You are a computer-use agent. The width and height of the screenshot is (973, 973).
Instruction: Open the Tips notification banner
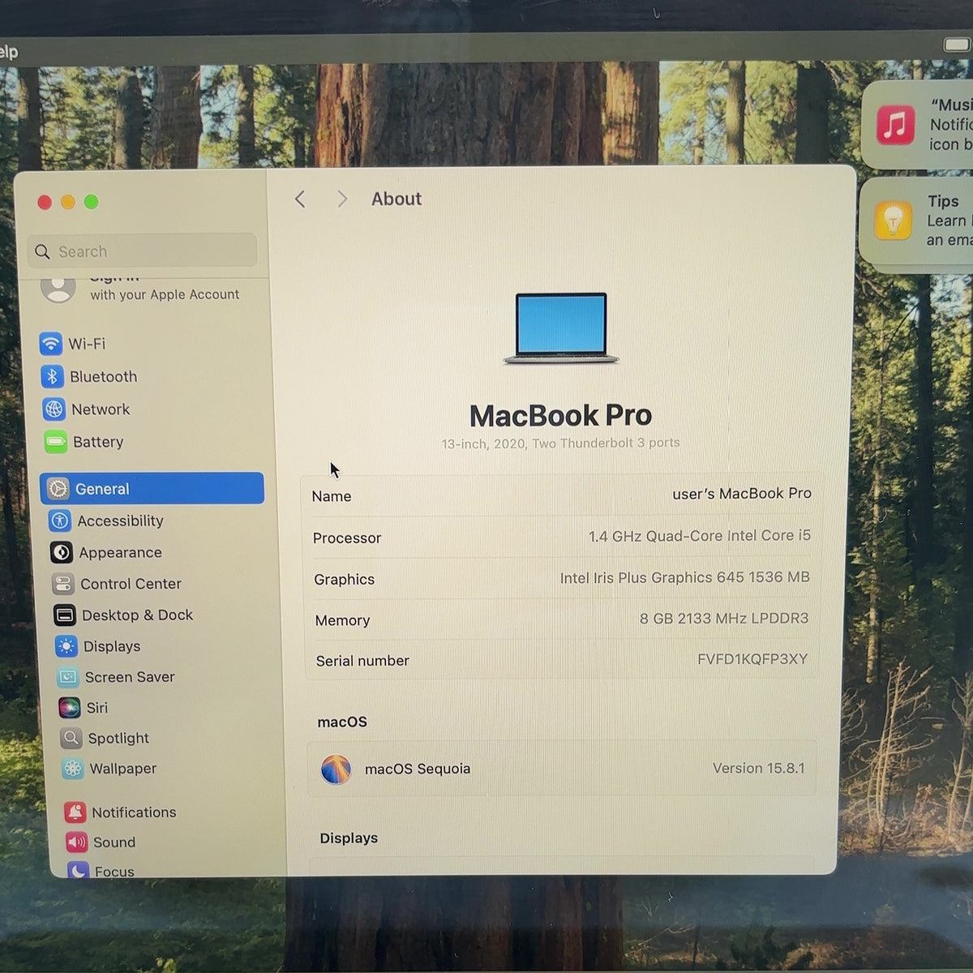(917, 221)
